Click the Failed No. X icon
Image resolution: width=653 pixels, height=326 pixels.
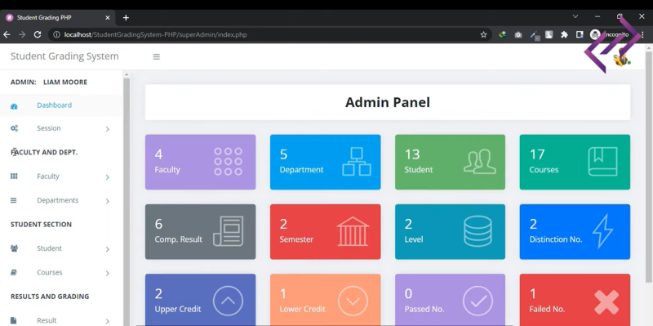[606, 301]
